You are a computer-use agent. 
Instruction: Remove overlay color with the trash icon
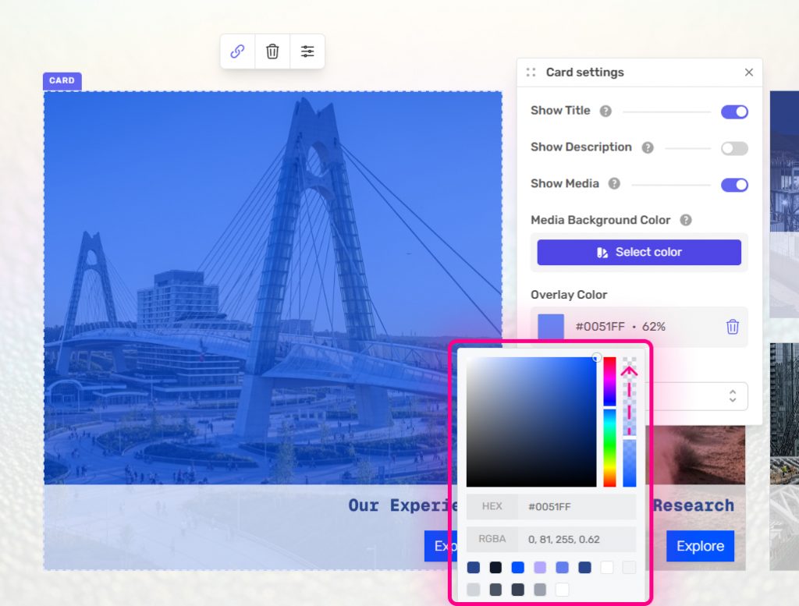732,327
